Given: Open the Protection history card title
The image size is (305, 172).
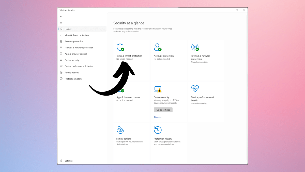Looking at the screenshot, I should pyautogui.click(x=163, y=139).
